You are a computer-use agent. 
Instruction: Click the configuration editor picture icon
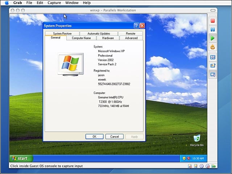(x=213, y=66)
